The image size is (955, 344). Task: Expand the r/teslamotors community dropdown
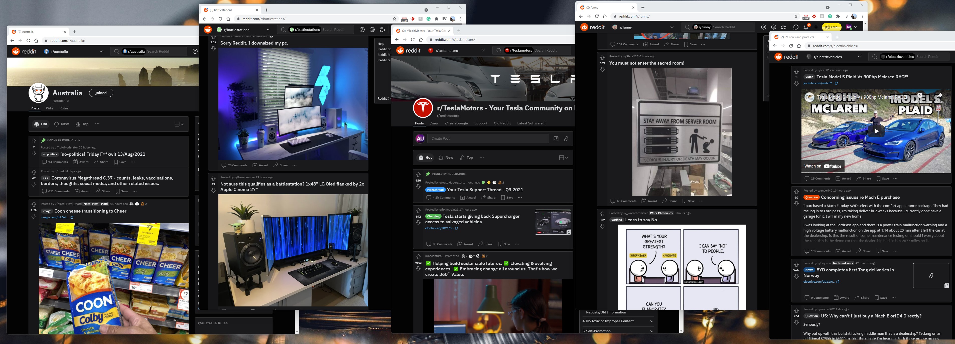pos(483,50)
